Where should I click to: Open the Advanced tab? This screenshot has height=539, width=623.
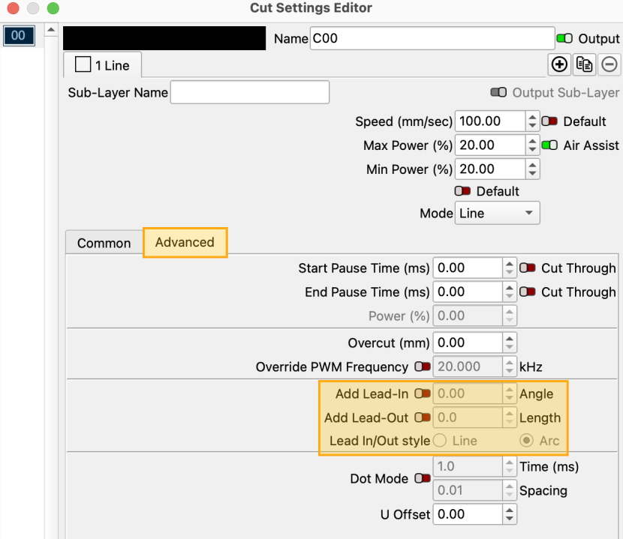click(185, 243)
